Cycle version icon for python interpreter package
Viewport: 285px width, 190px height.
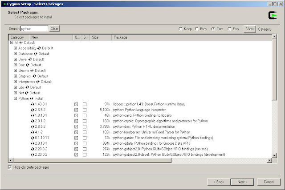click(x=33, y=110)
